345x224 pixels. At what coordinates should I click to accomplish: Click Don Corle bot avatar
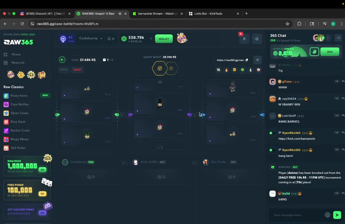click(206, 162)
